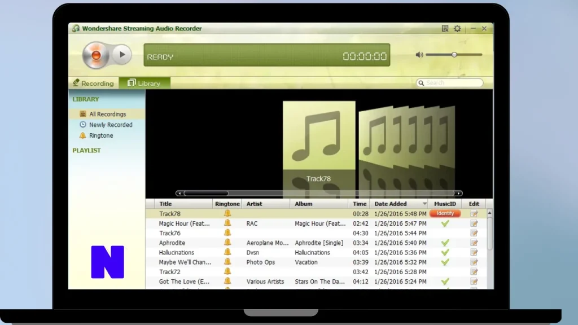Click the Various Artists cell
Viewport: 578px width, 325px height.
click(265, 282)
